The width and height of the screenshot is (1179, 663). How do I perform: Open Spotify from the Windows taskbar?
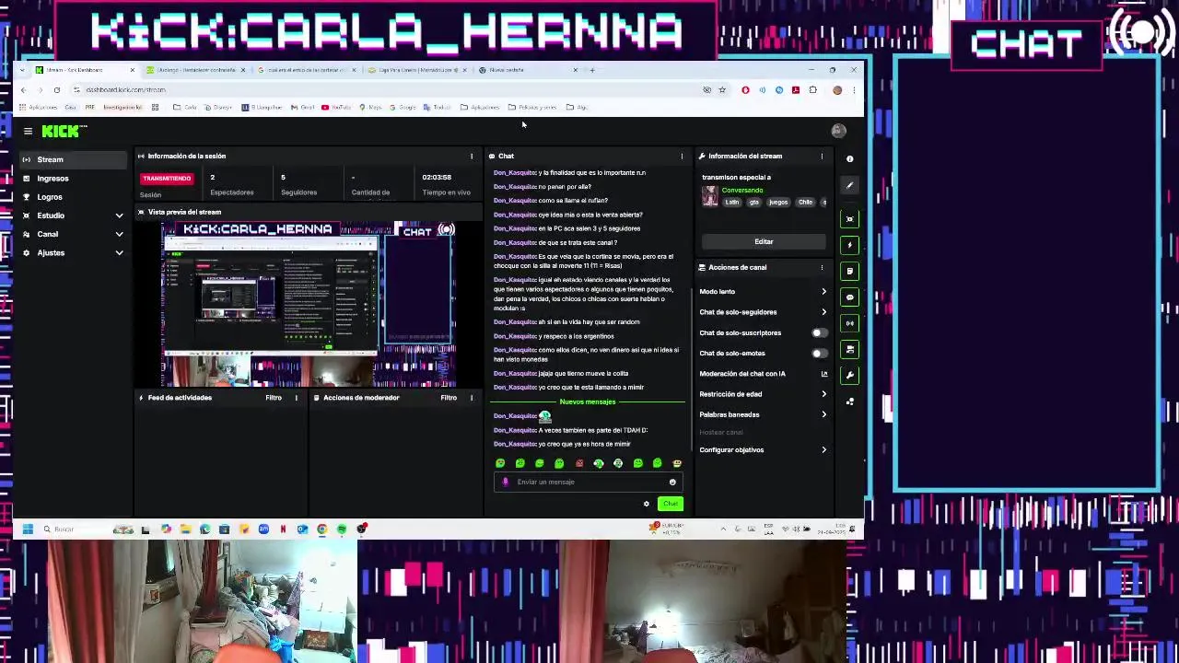[x=342, y=529]
